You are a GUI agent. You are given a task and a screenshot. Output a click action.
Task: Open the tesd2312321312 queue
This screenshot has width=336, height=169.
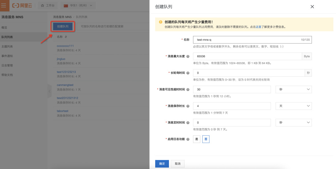tap(68, 98)
